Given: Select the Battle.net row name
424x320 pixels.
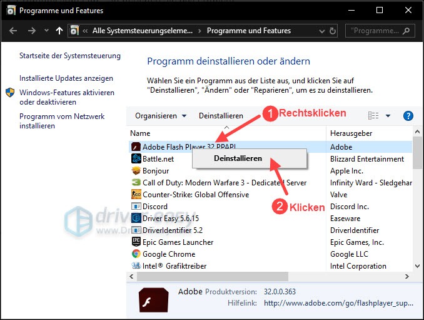Looking at the screenshot, I should click(x=158, y=159).
